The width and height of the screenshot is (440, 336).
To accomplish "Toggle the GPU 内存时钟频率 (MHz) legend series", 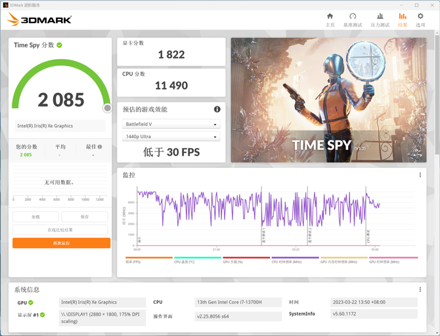I will pyautogui.click(x=344, y=260).
